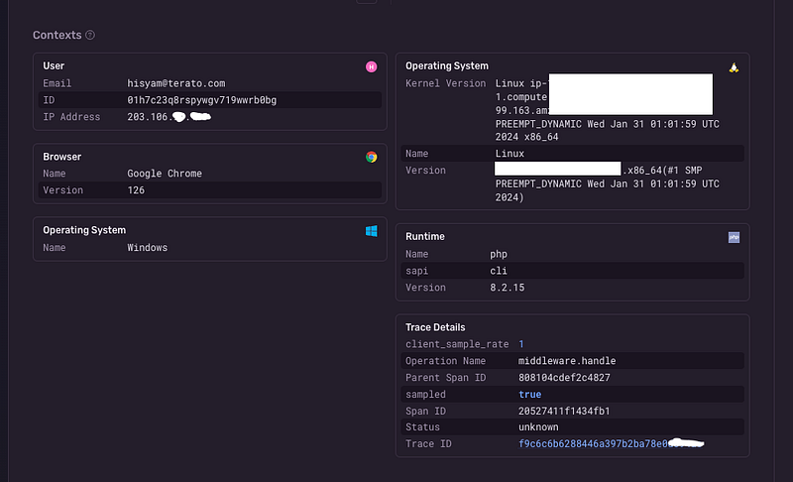Click the Contexts section heading
The image size is (793, 482).
point(57,35)
